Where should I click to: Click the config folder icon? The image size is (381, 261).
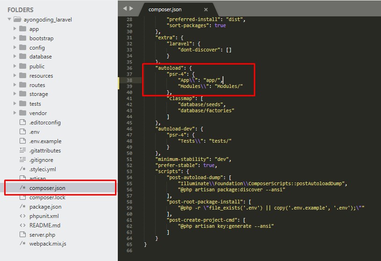pyautogui.click(x=22, y=47)
